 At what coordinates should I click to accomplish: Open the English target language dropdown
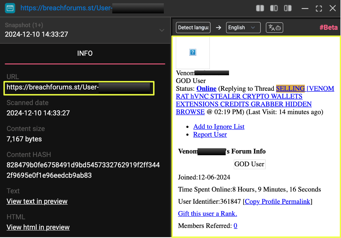243,28
